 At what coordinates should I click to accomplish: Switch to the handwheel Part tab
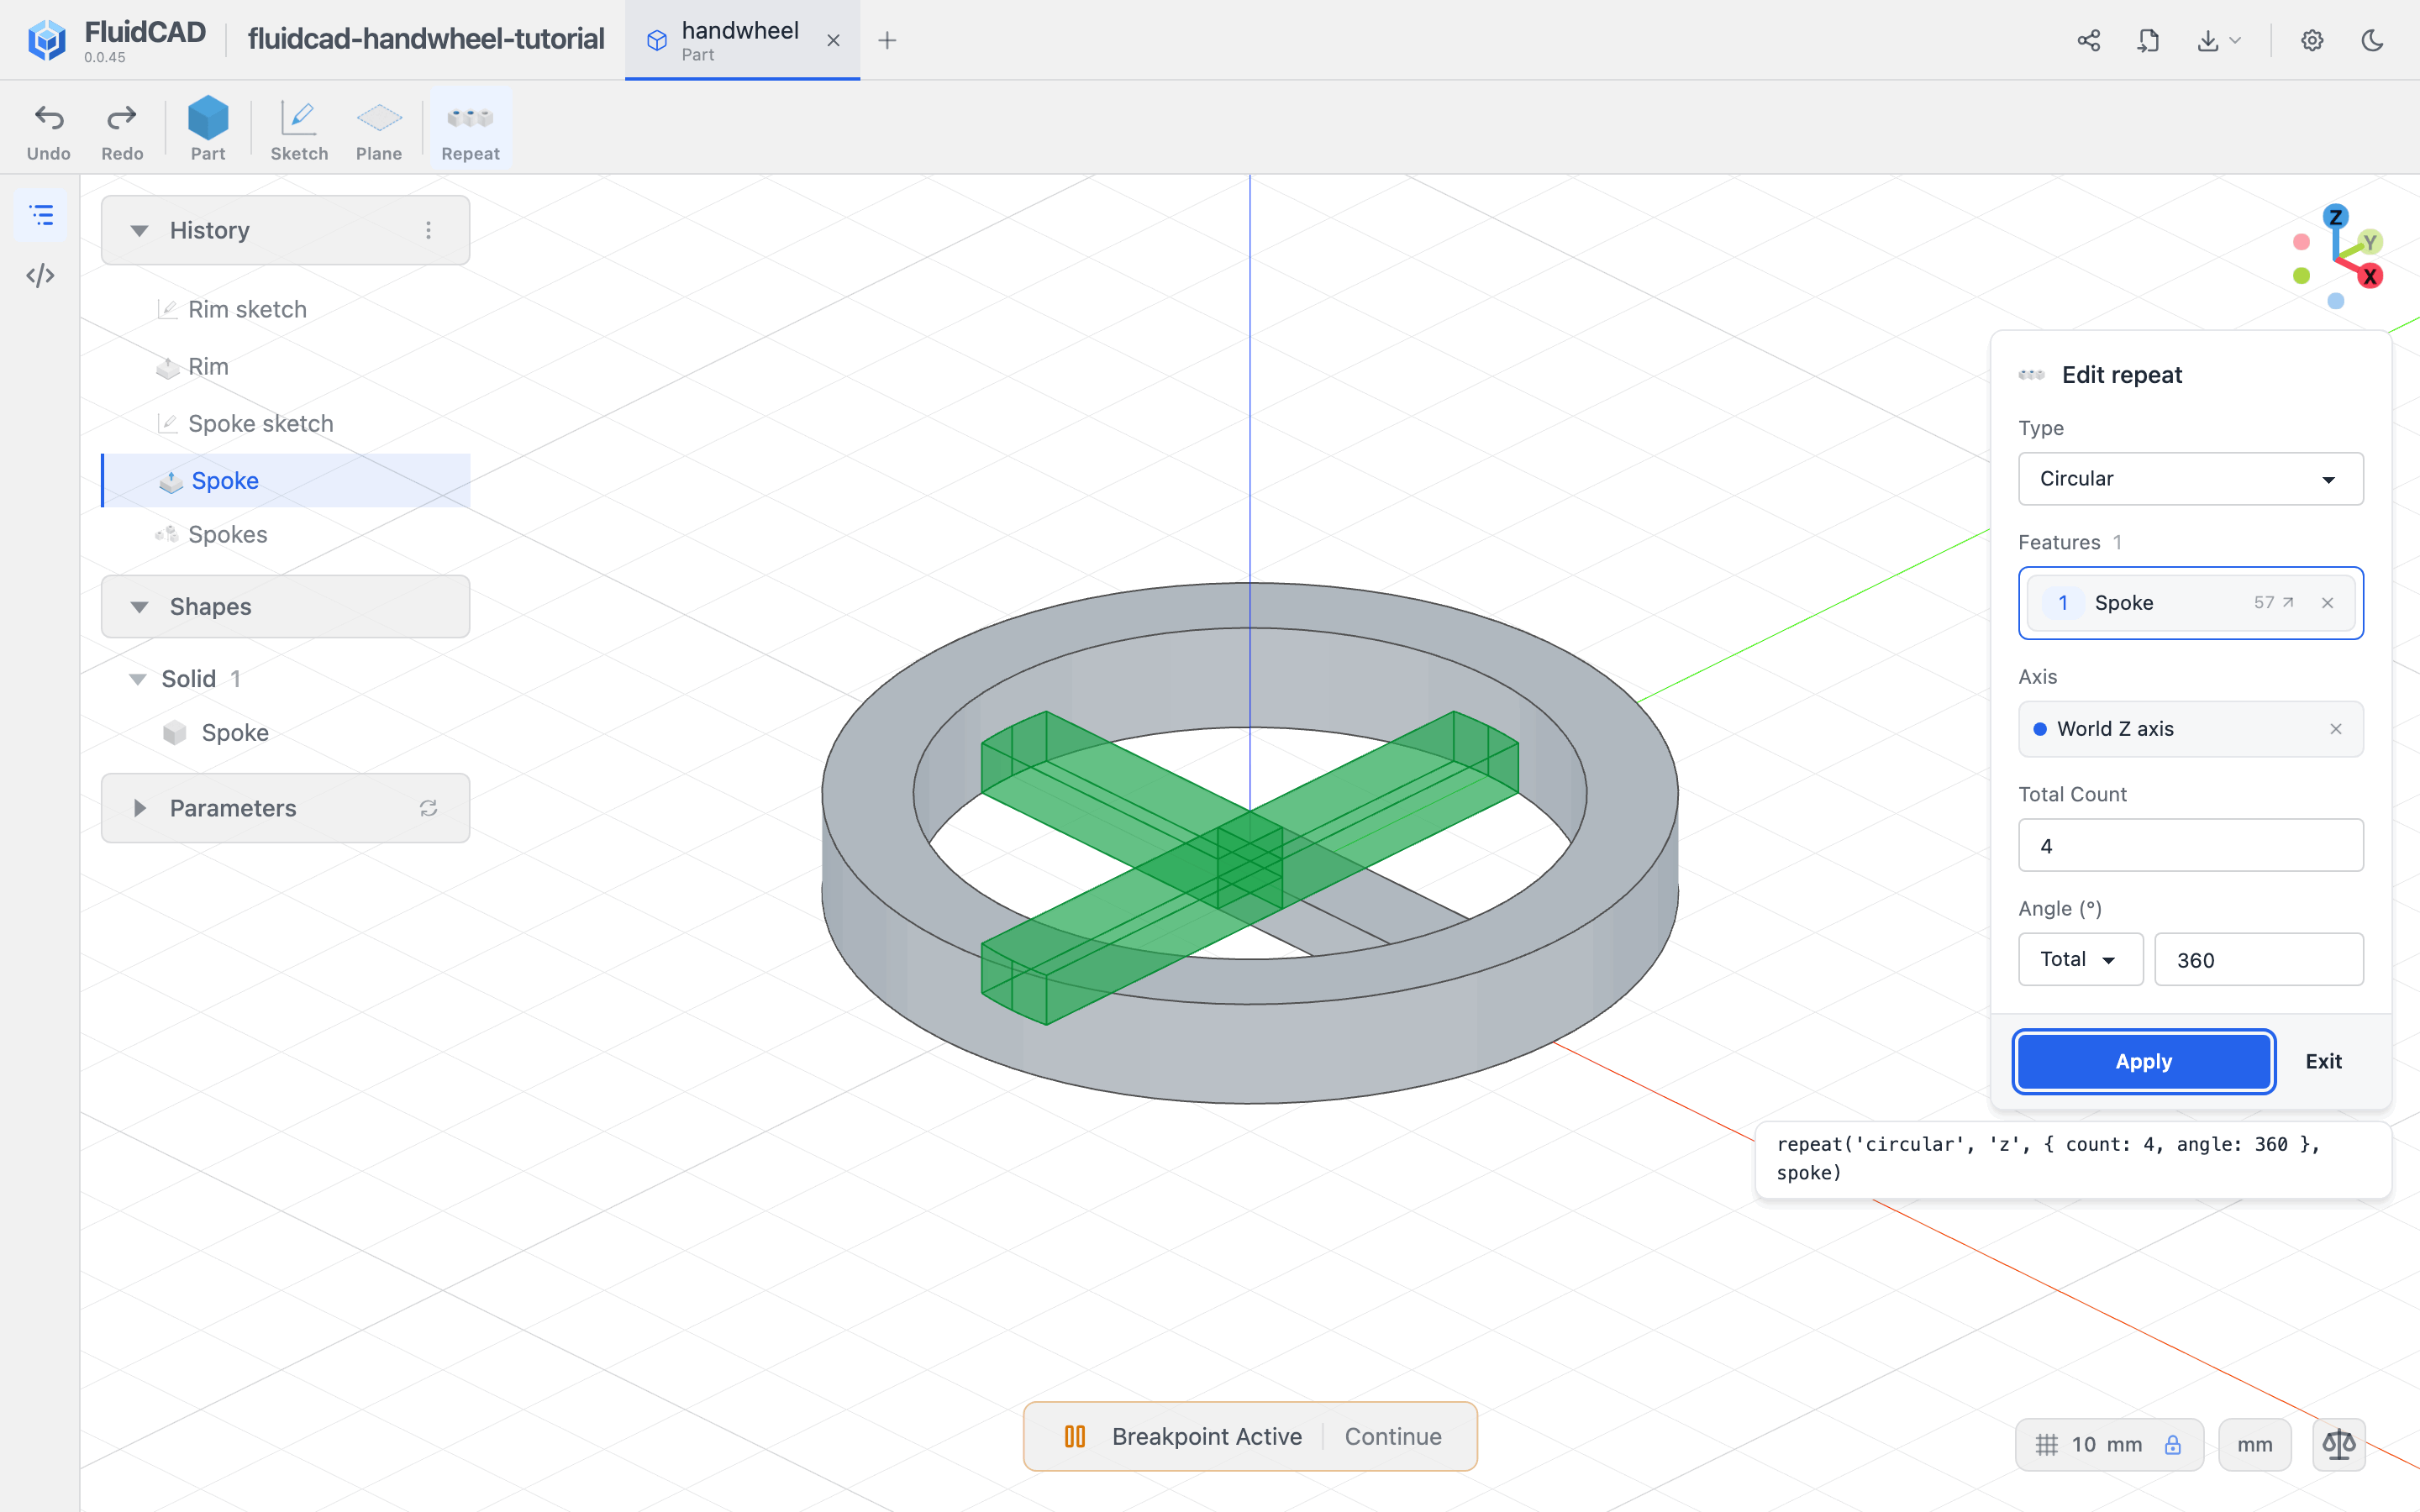pos(740,40)
